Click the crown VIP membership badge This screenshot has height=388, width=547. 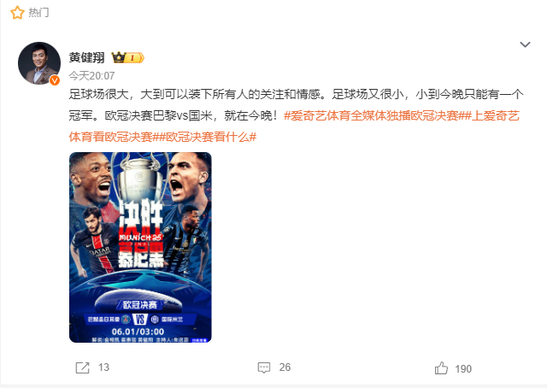tap(127, 57)
